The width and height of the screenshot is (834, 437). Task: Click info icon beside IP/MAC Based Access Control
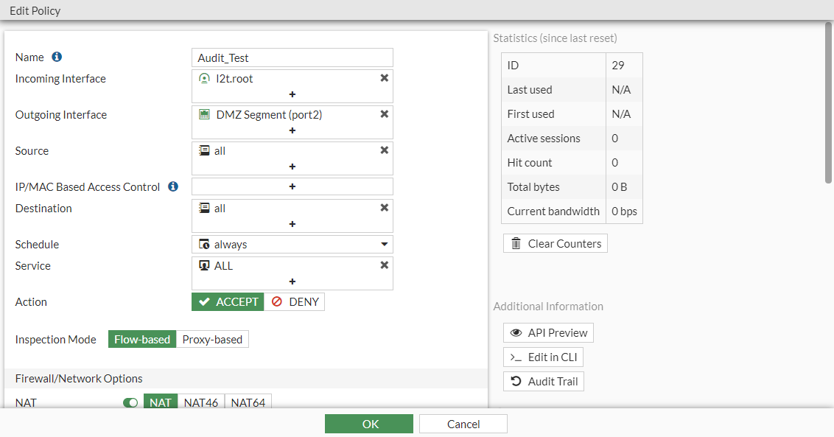[173, 187]
